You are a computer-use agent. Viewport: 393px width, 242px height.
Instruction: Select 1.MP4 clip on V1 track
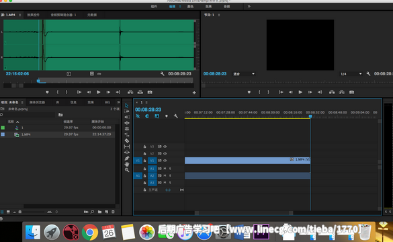(247, 161)
